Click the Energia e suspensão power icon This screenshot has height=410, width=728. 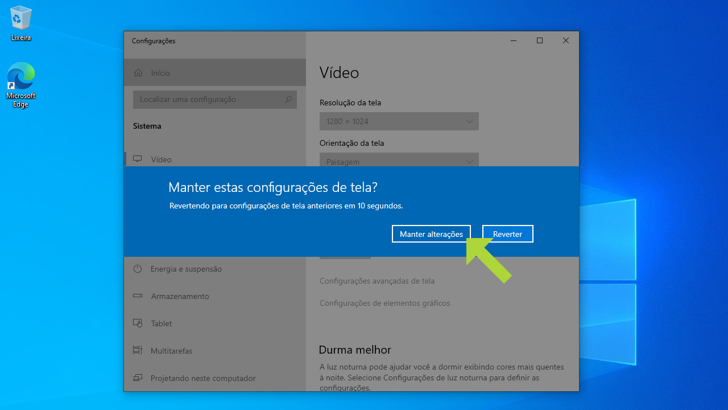(138, 269)
